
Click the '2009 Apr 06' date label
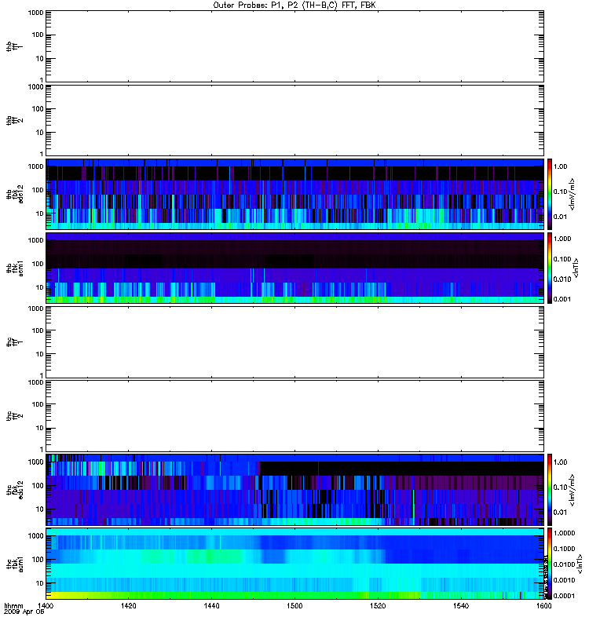click(x=24, y=612)
